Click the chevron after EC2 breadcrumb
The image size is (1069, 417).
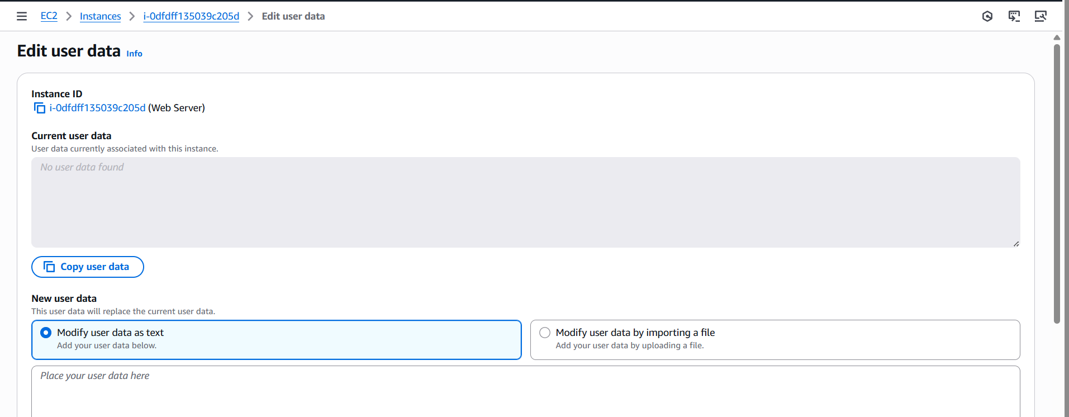(69, 16)
